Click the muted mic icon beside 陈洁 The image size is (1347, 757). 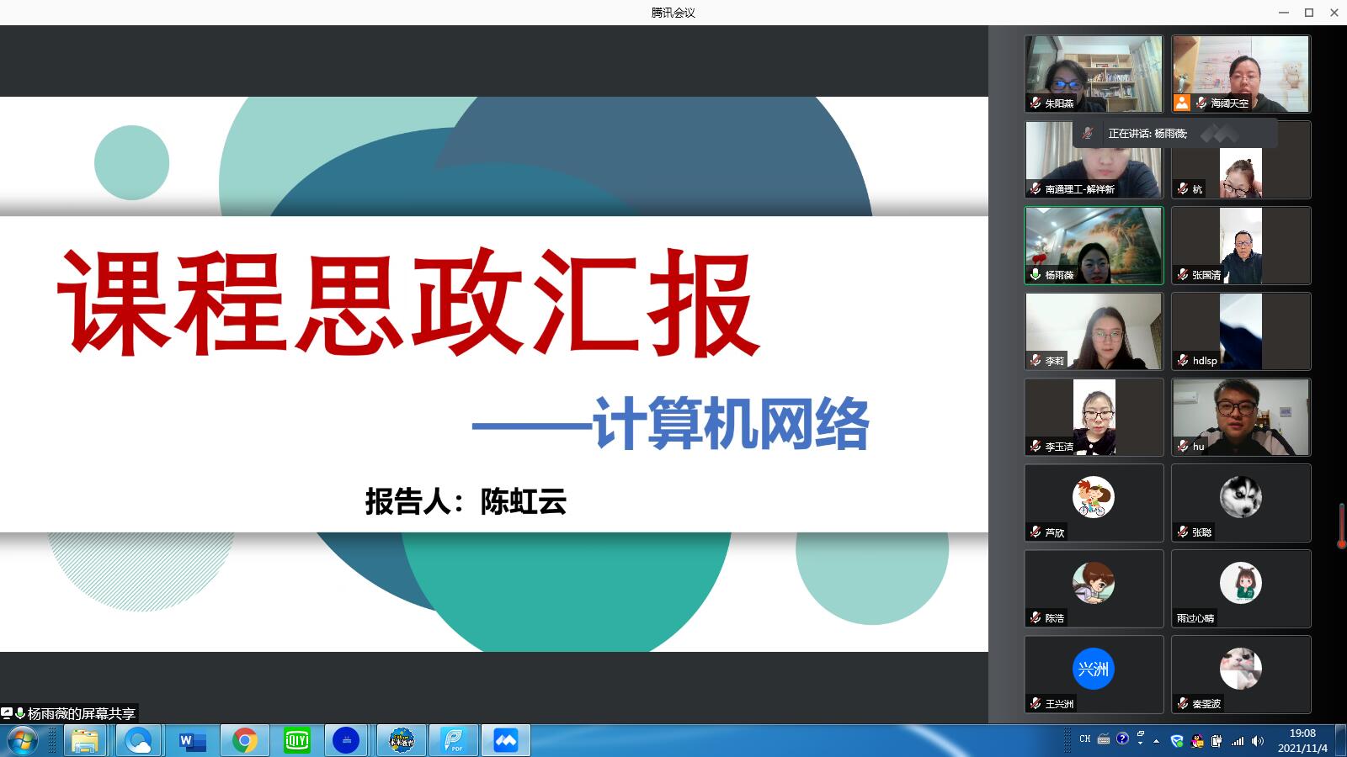(1036, 617)
